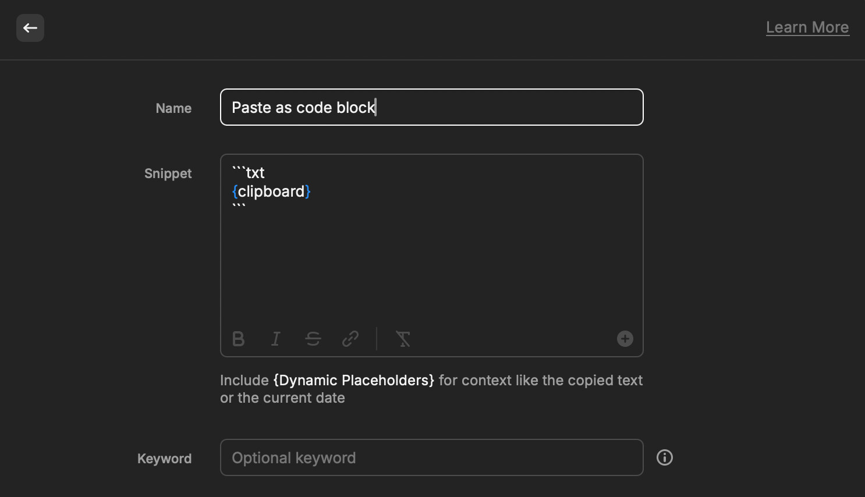Select the {clipboard} placeholder in snippet
The image size is (865, 497).
[x=271, y=191]
